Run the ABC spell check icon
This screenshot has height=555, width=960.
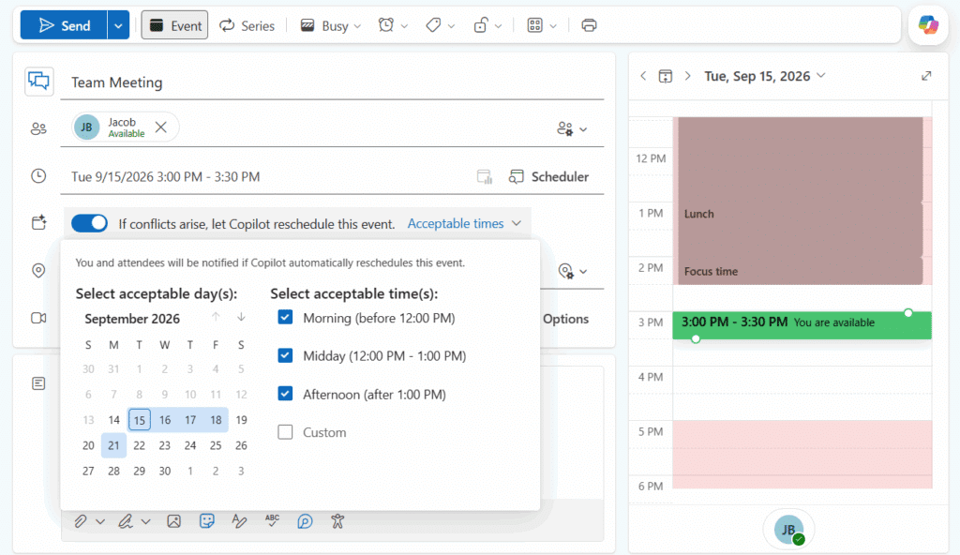(272, 521)
